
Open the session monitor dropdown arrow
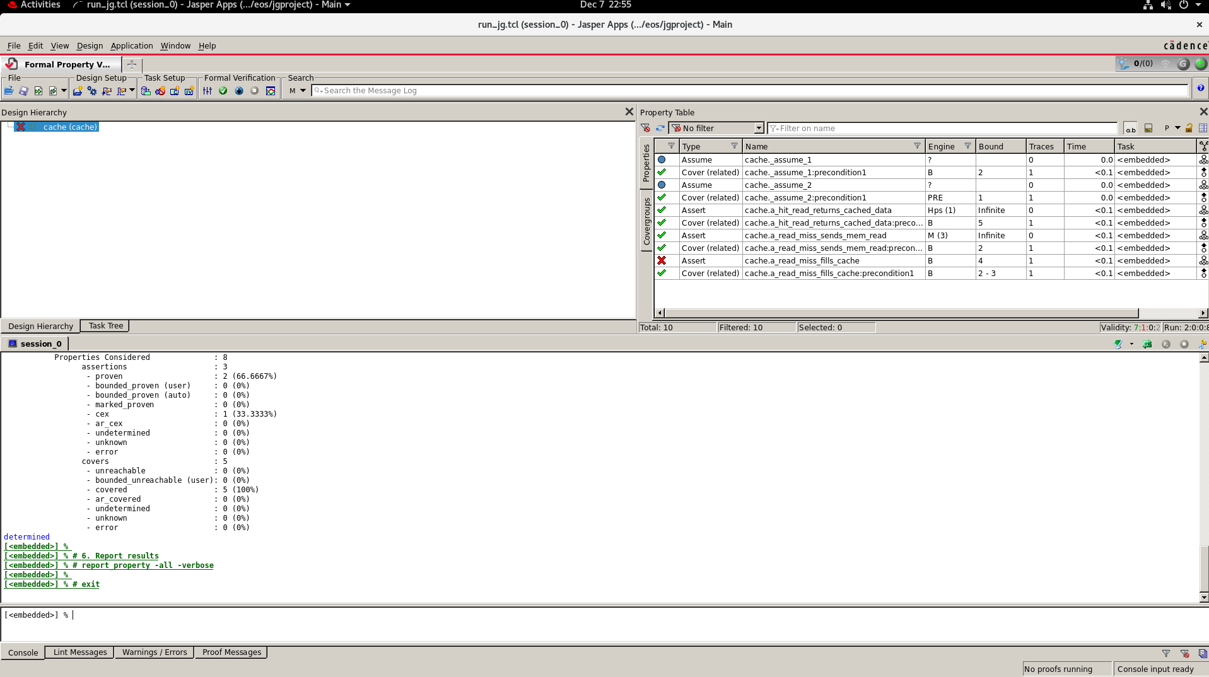(x=1131, y=344)
